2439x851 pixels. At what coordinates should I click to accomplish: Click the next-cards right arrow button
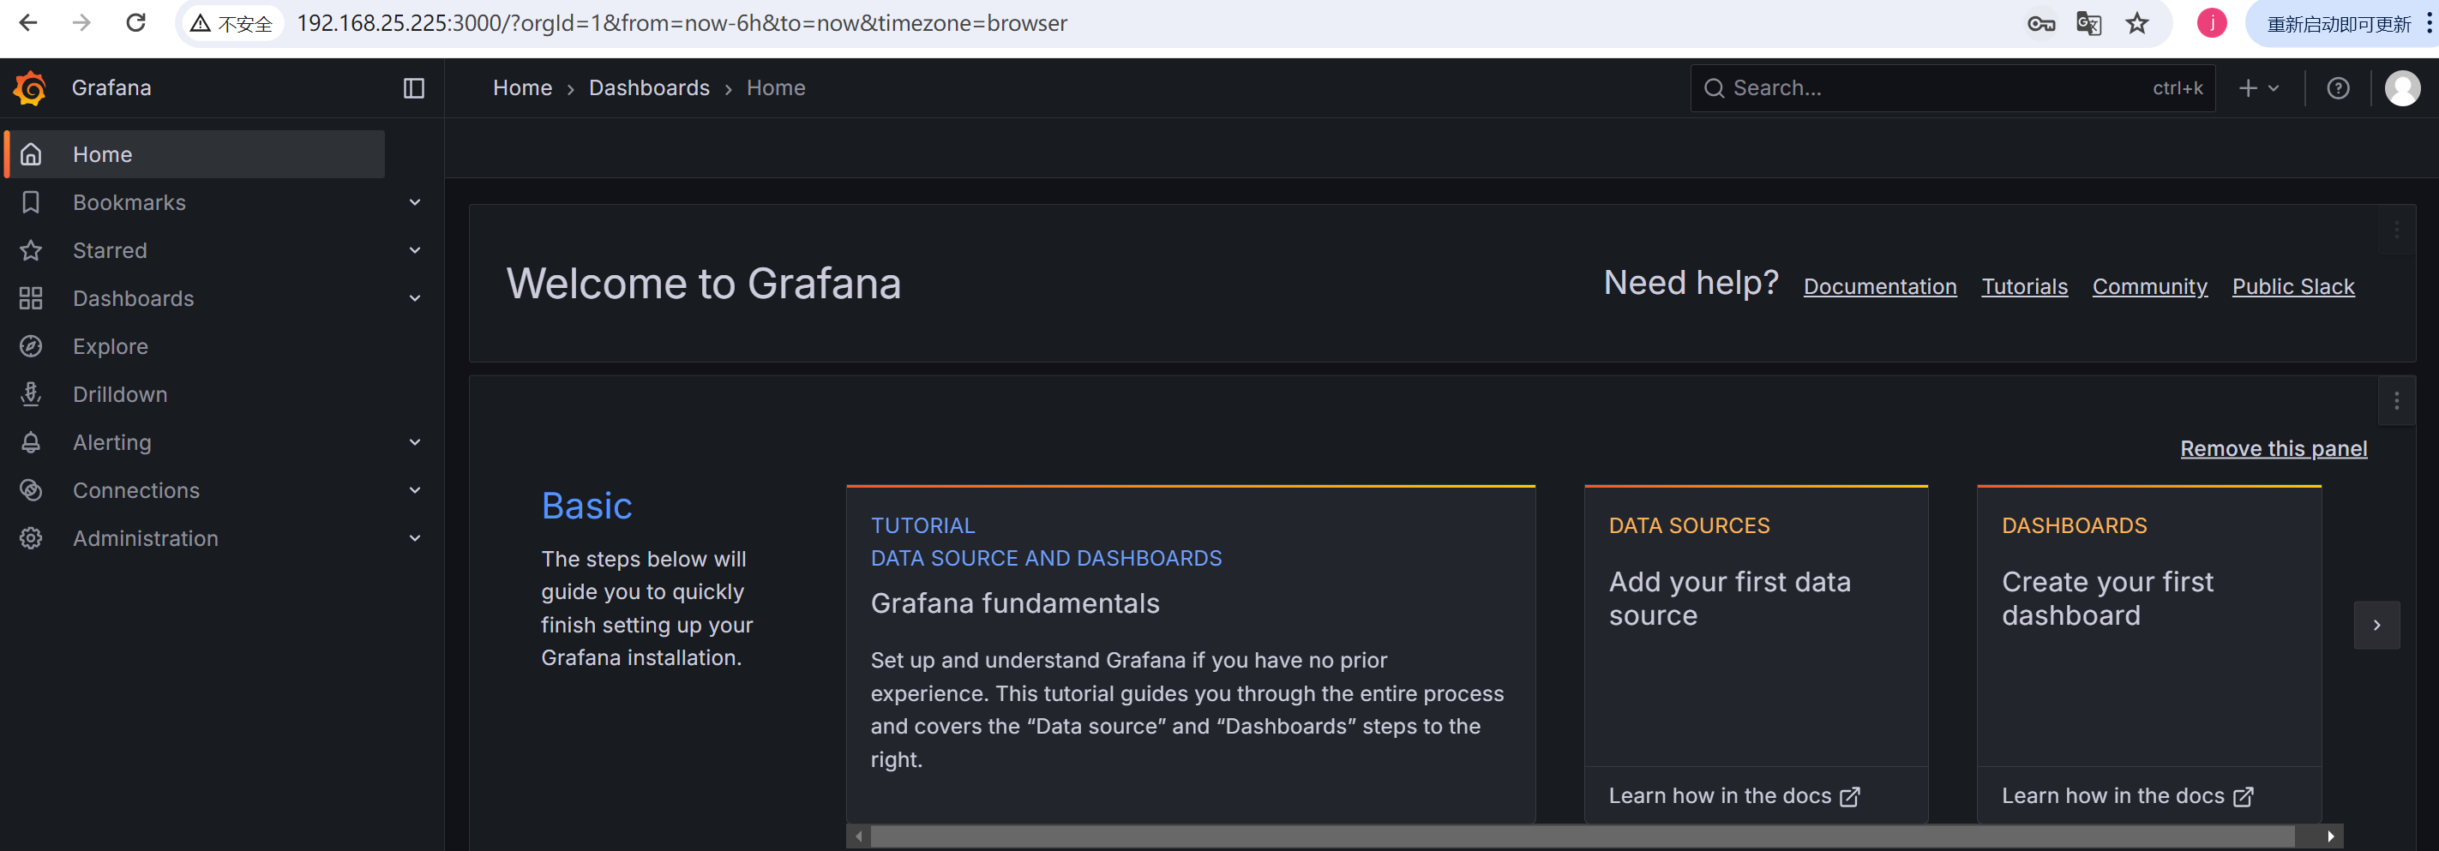tap(2376, 625)
